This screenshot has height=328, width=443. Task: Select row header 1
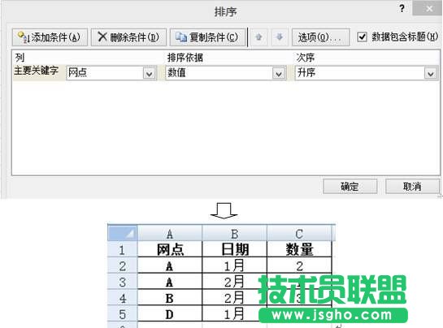point(123,249)
